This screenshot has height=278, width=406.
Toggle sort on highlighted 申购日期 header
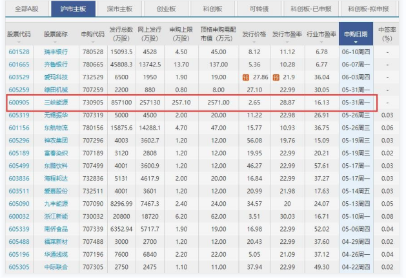pos(356,34)
